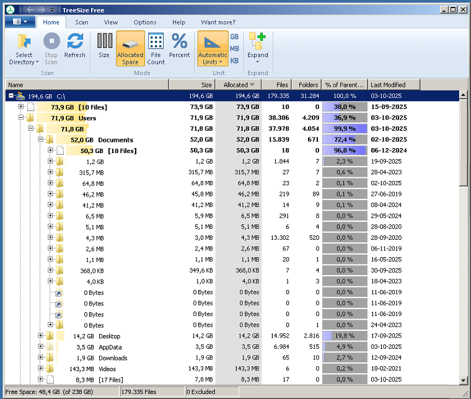
Task: Open the TreeSize application menu button
Action: coord(20,22)
